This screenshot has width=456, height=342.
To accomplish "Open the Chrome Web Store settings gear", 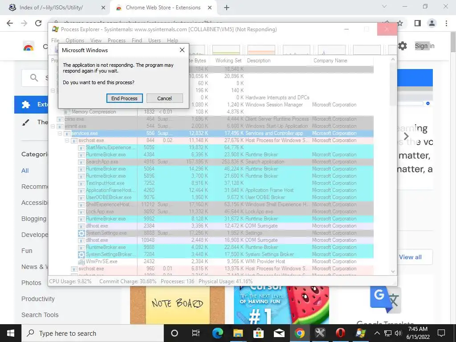I will [402, 46].
